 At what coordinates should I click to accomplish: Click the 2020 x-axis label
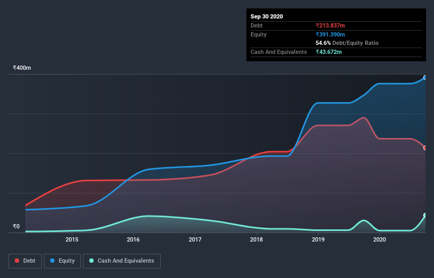380,239
